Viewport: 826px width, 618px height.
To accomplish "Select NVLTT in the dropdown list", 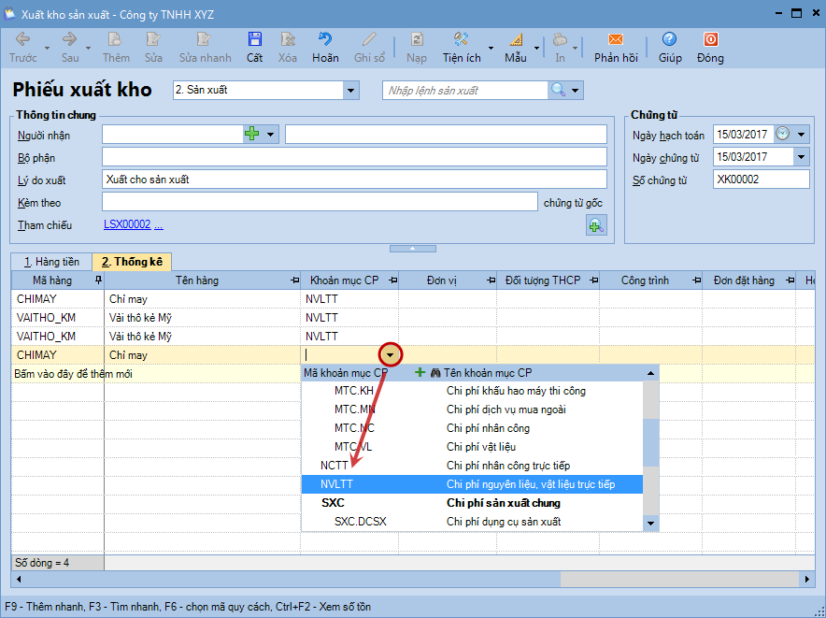I will point(336,484).
